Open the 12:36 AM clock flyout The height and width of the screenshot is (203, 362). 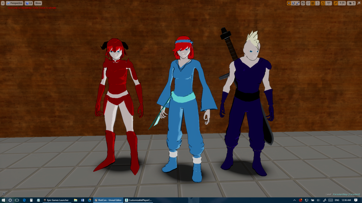pyautogui.click(x=346, y=200)
